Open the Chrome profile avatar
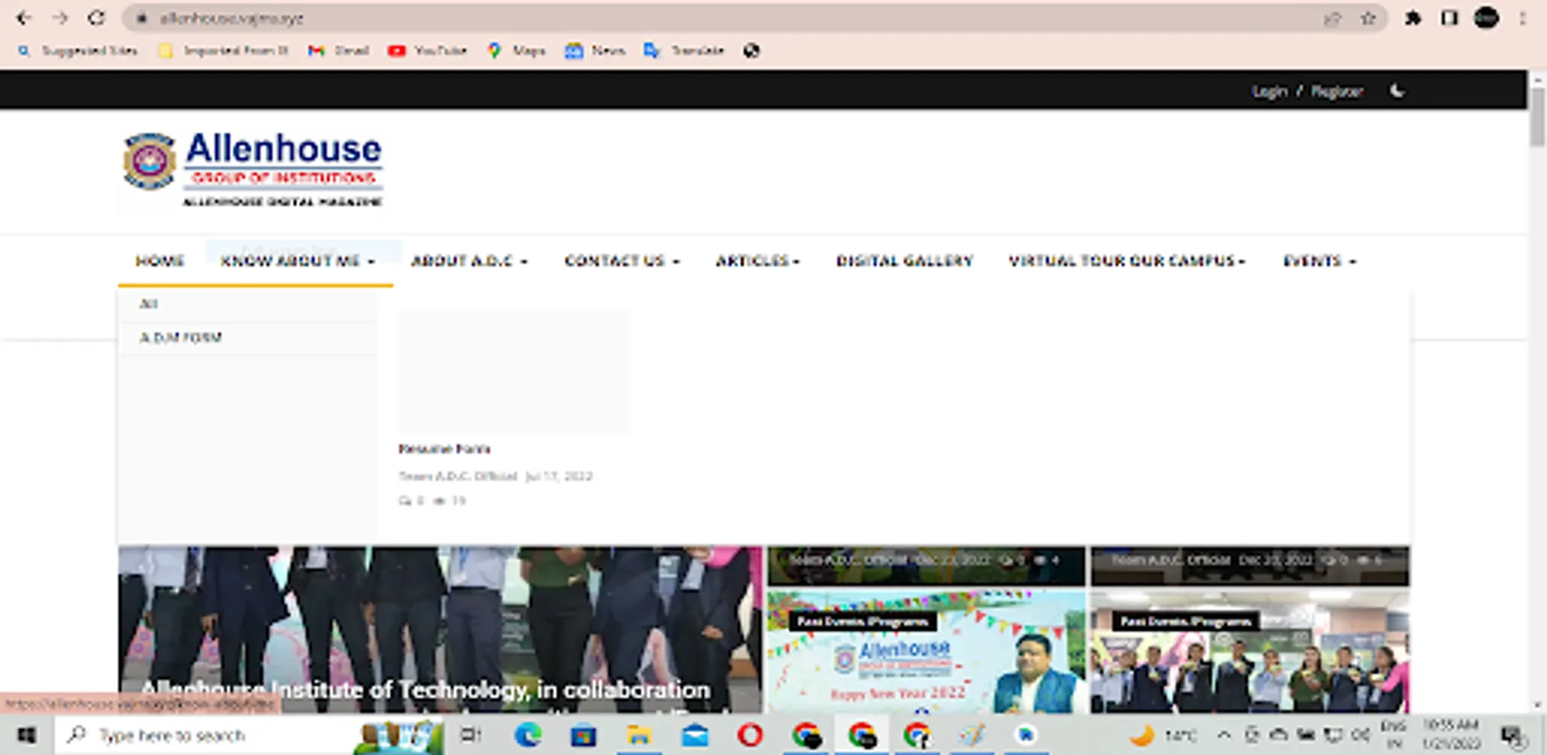Screen dimensions: 1547x755 pos(1487,18)
